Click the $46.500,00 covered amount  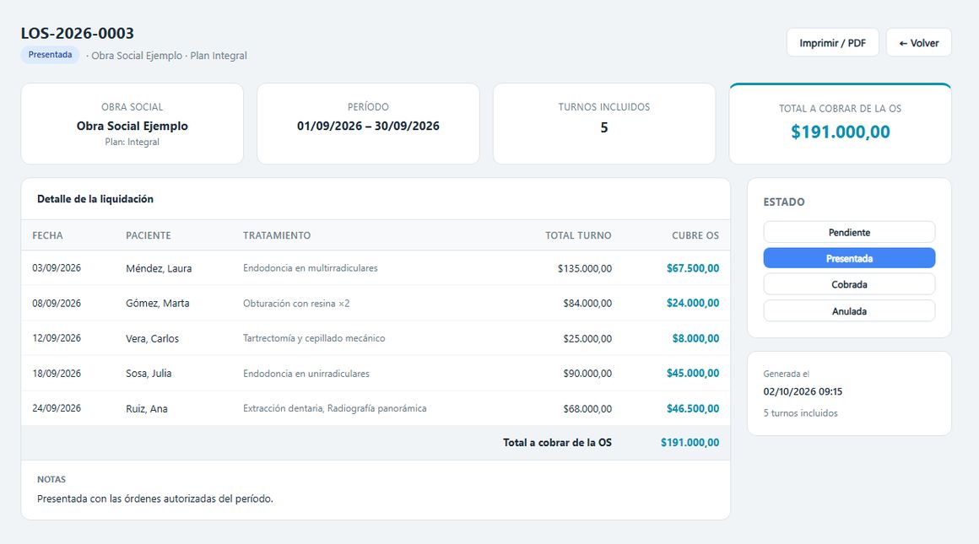693,408
